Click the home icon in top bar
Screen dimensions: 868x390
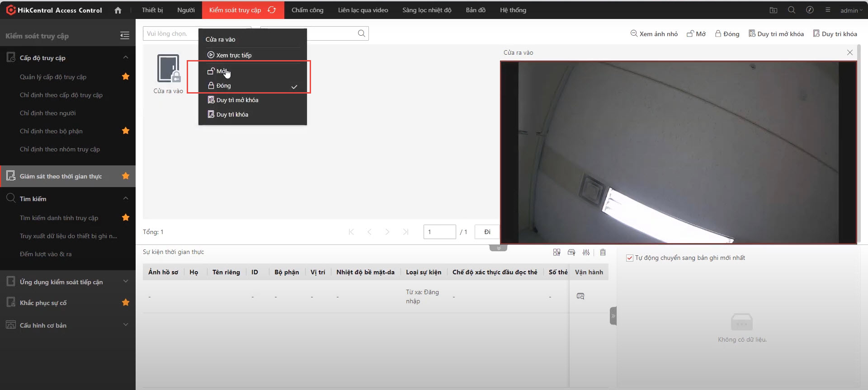[118, 10]
